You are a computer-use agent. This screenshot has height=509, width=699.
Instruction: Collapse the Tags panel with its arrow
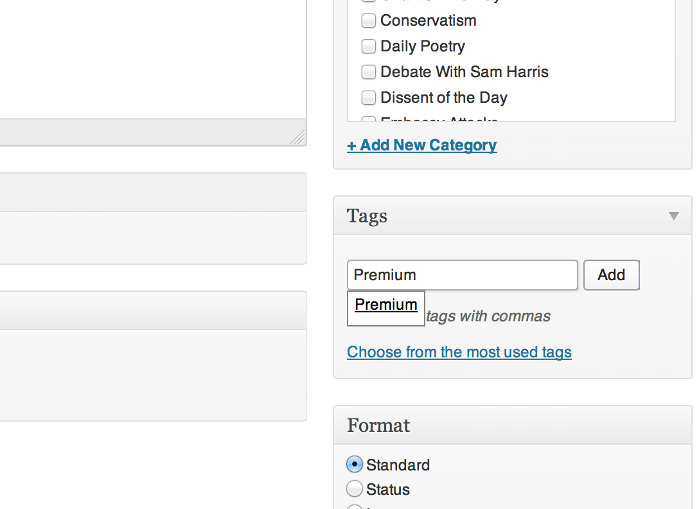(x=673, y=216)
